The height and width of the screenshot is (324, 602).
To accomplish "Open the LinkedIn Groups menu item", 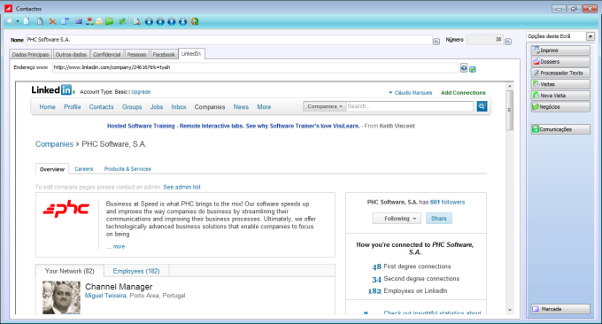I will click(x=132, y=107).
